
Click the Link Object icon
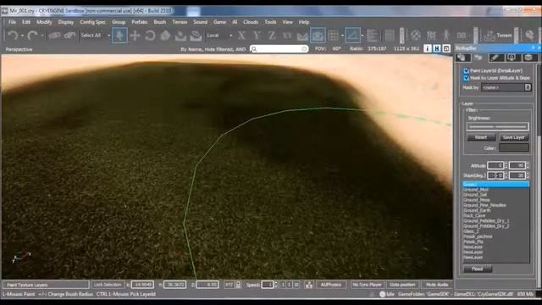click(54, 36)
